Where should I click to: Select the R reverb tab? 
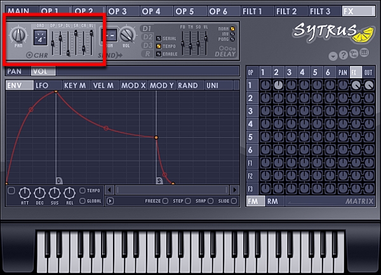[147, 54]
